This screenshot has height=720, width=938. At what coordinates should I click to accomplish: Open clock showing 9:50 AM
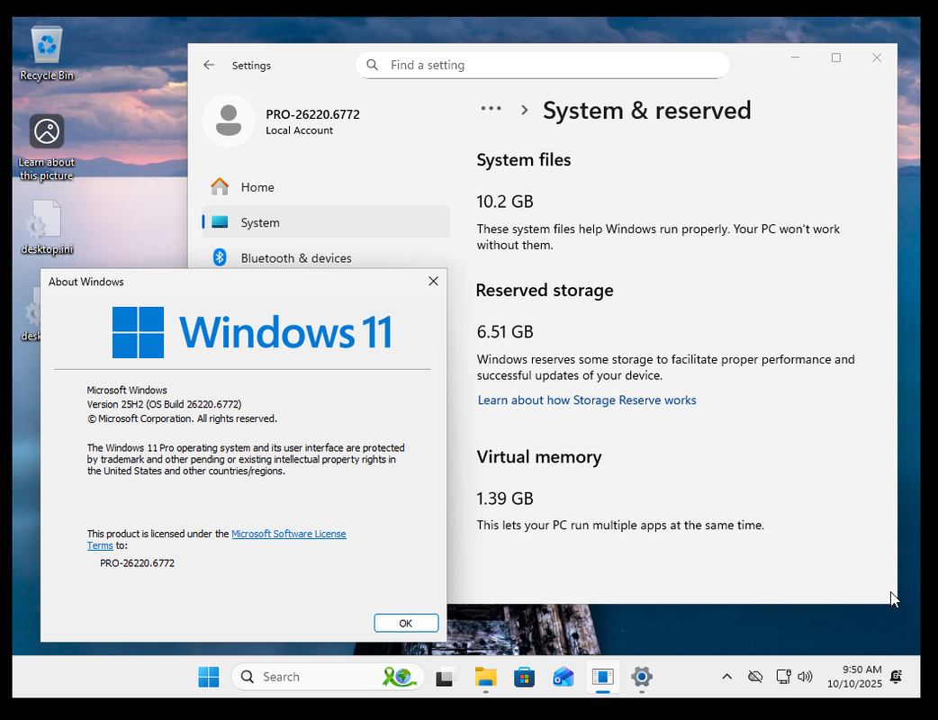coord(855,677)
